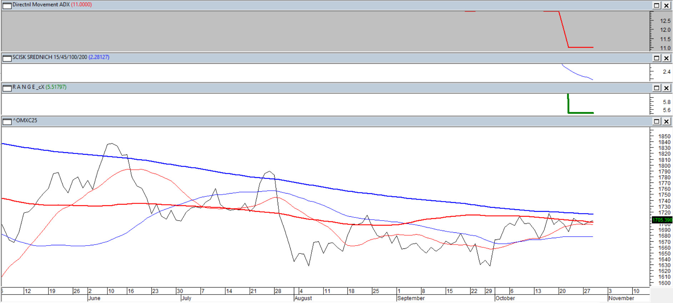673x303 pixels.
Task: Click the ^OMXC25 pane title text
Action: click(x=25, y=120)
